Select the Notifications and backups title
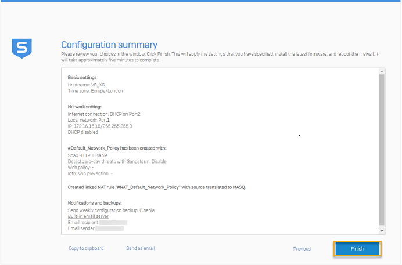Viewport: 402px width, 265px height. click(x=94, y=203)
